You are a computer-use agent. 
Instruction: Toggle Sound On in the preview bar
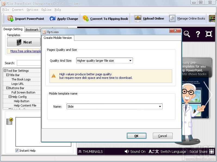(135, 151)
